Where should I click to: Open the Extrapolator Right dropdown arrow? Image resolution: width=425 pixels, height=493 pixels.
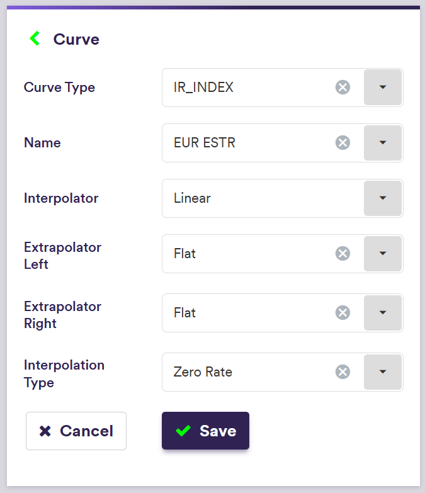(x=383, y=313)
